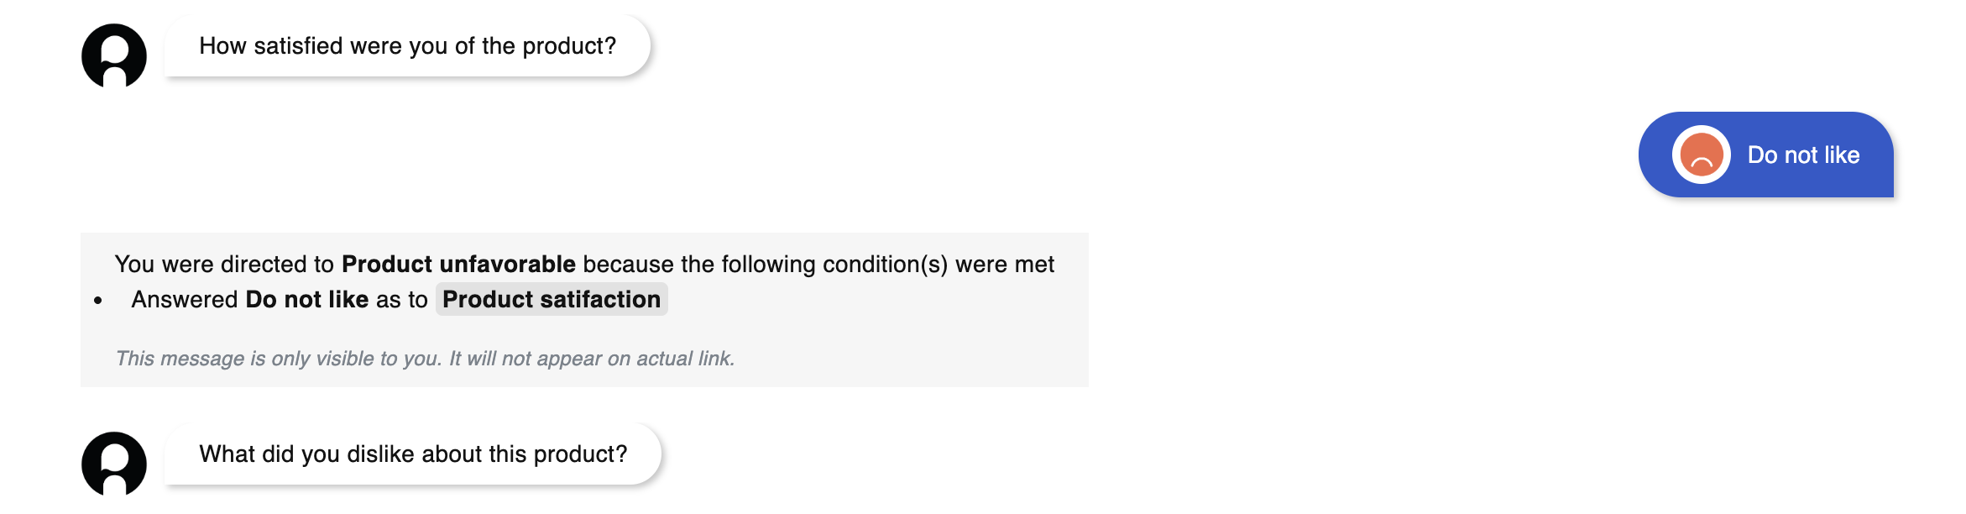Select the "How satisfied were you" message bubble
This screenshot has width=1966, height=514.
407,46
